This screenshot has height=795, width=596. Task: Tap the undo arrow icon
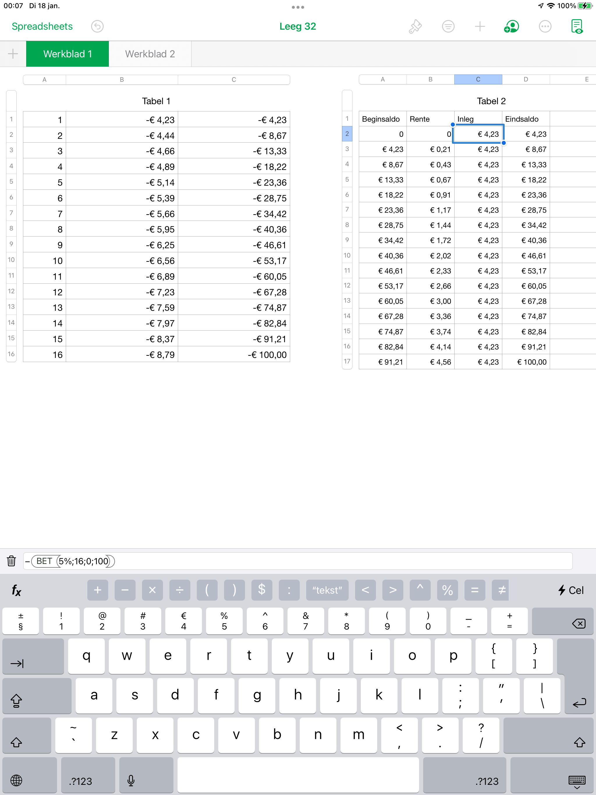[x=97, y=26]
